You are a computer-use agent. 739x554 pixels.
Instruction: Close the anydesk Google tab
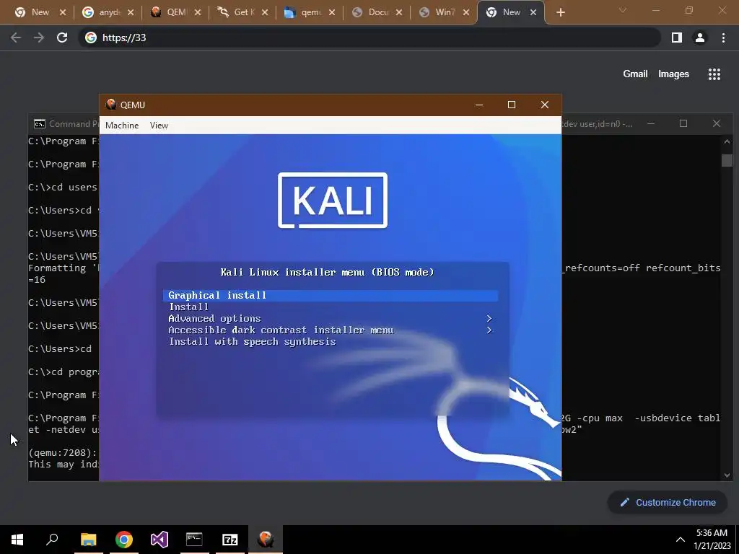131,13
